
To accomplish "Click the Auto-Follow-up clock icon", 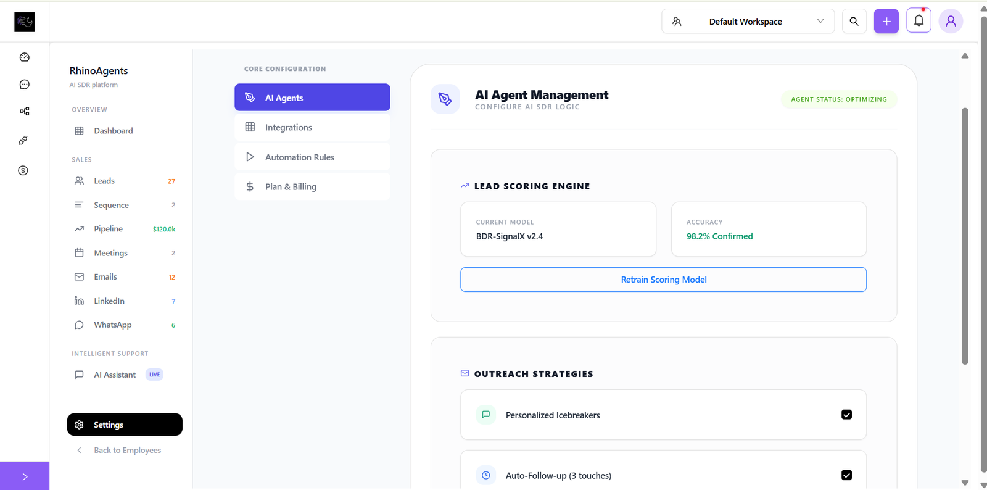I will pyautogui.click(x=486, y=475).
